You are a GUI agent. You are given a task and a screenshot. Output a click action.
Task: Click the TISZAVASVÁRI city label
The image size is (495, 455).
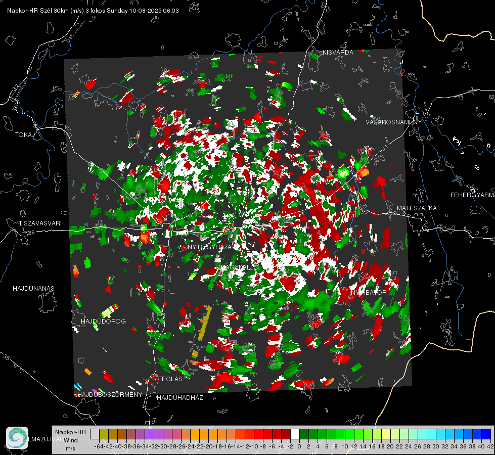click(x=40, y=223)
